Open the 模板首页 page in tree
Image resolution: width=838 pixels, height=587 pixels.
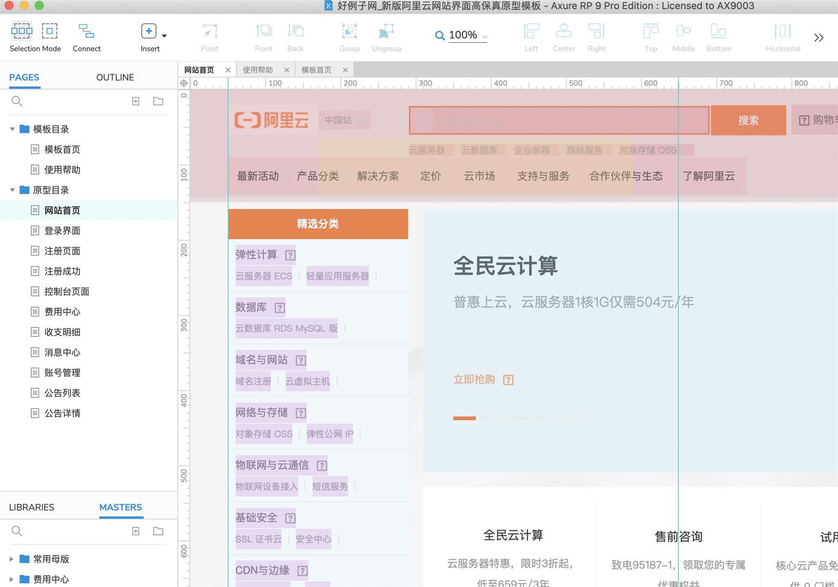(x=62, y=149)
